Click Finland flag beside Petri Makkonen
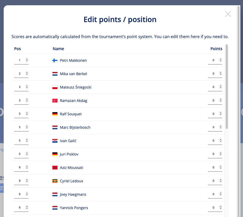 point(55,60)
